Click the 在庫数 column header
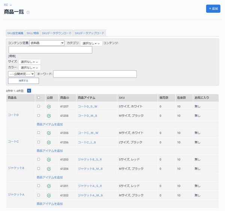225x211 pixels. tap(184, 98)
